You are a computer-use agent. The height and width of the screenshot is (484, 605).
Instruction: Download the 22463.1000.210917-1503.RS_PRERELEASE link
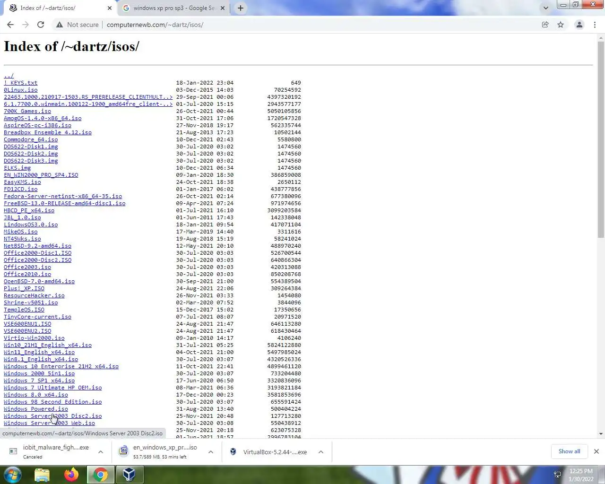(88, 97)
